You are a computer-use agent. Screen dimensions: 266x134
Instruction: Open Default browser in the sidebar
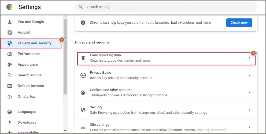(x=31, y=86)
